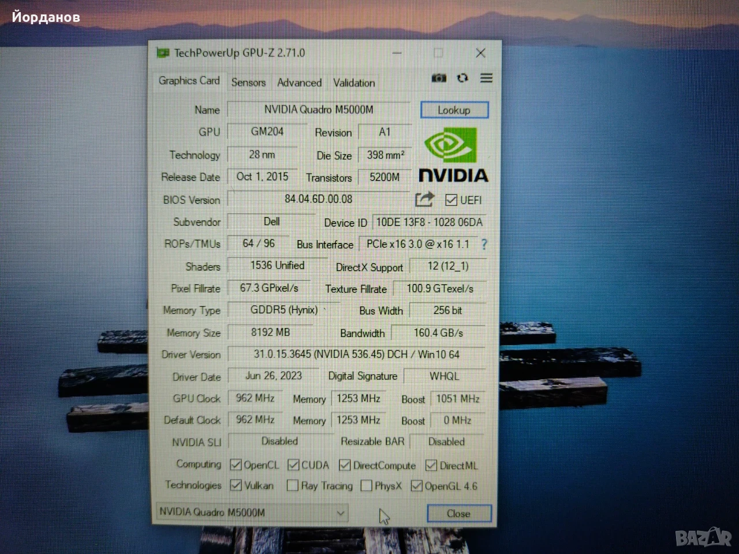Toggle the PhysX checkbox

click(x=366, y=486)
